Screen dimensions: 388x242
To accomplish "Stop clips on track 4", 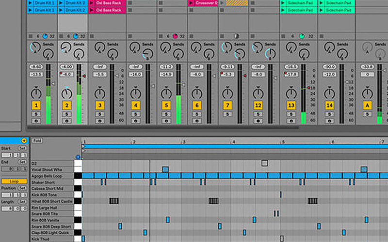I will coord(130,36).
